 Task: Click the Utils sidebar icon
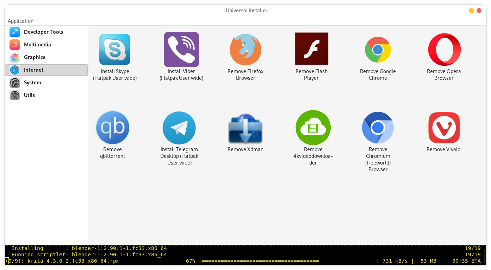(x=15, y=95)
